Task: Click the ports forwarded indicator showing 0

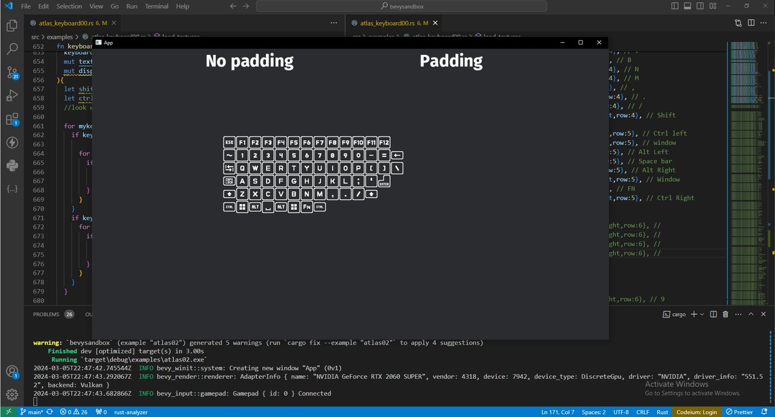Action: tap(101, 412)
